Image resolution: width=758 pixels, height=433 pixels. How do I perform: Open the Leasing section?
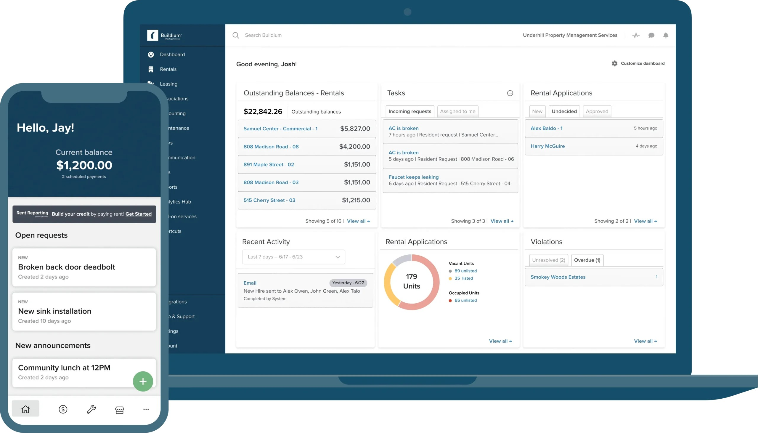pos(169,84)
